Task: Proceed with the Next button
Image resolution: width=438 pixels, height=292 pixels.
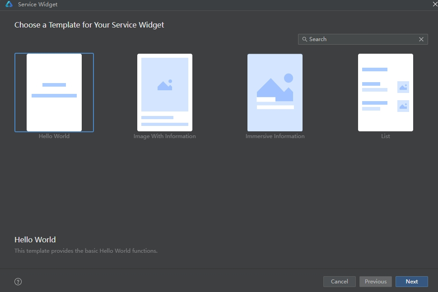Action: 412,281
